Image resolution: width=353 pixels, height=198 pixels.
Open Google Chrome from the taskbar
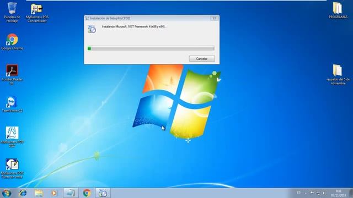point(87,193)
